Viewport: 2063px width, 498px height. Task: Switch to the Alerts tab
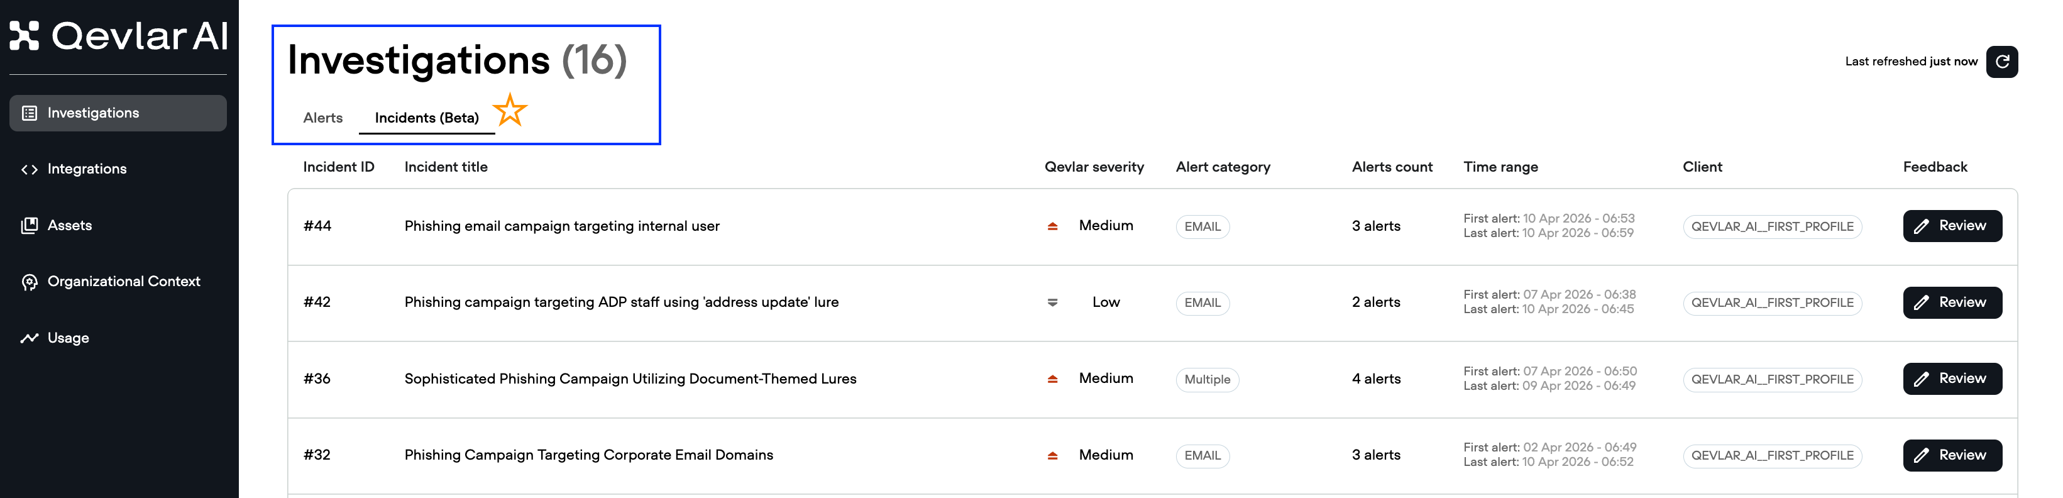pyautogui.click(x=322, y=117)
